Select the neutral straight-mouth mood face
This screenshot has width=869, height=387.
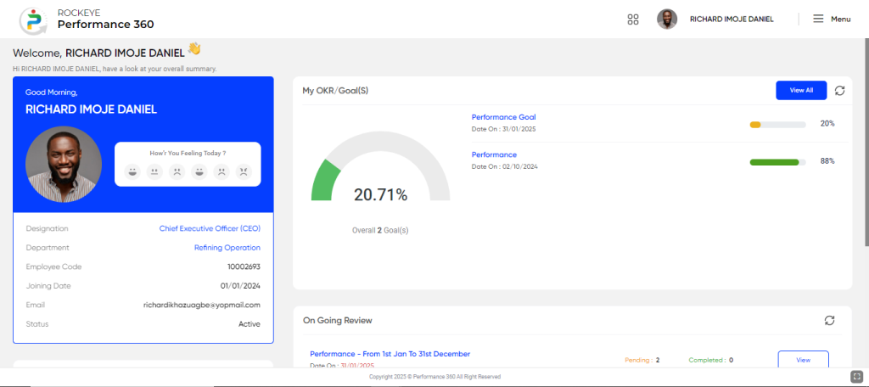(154, 171)
